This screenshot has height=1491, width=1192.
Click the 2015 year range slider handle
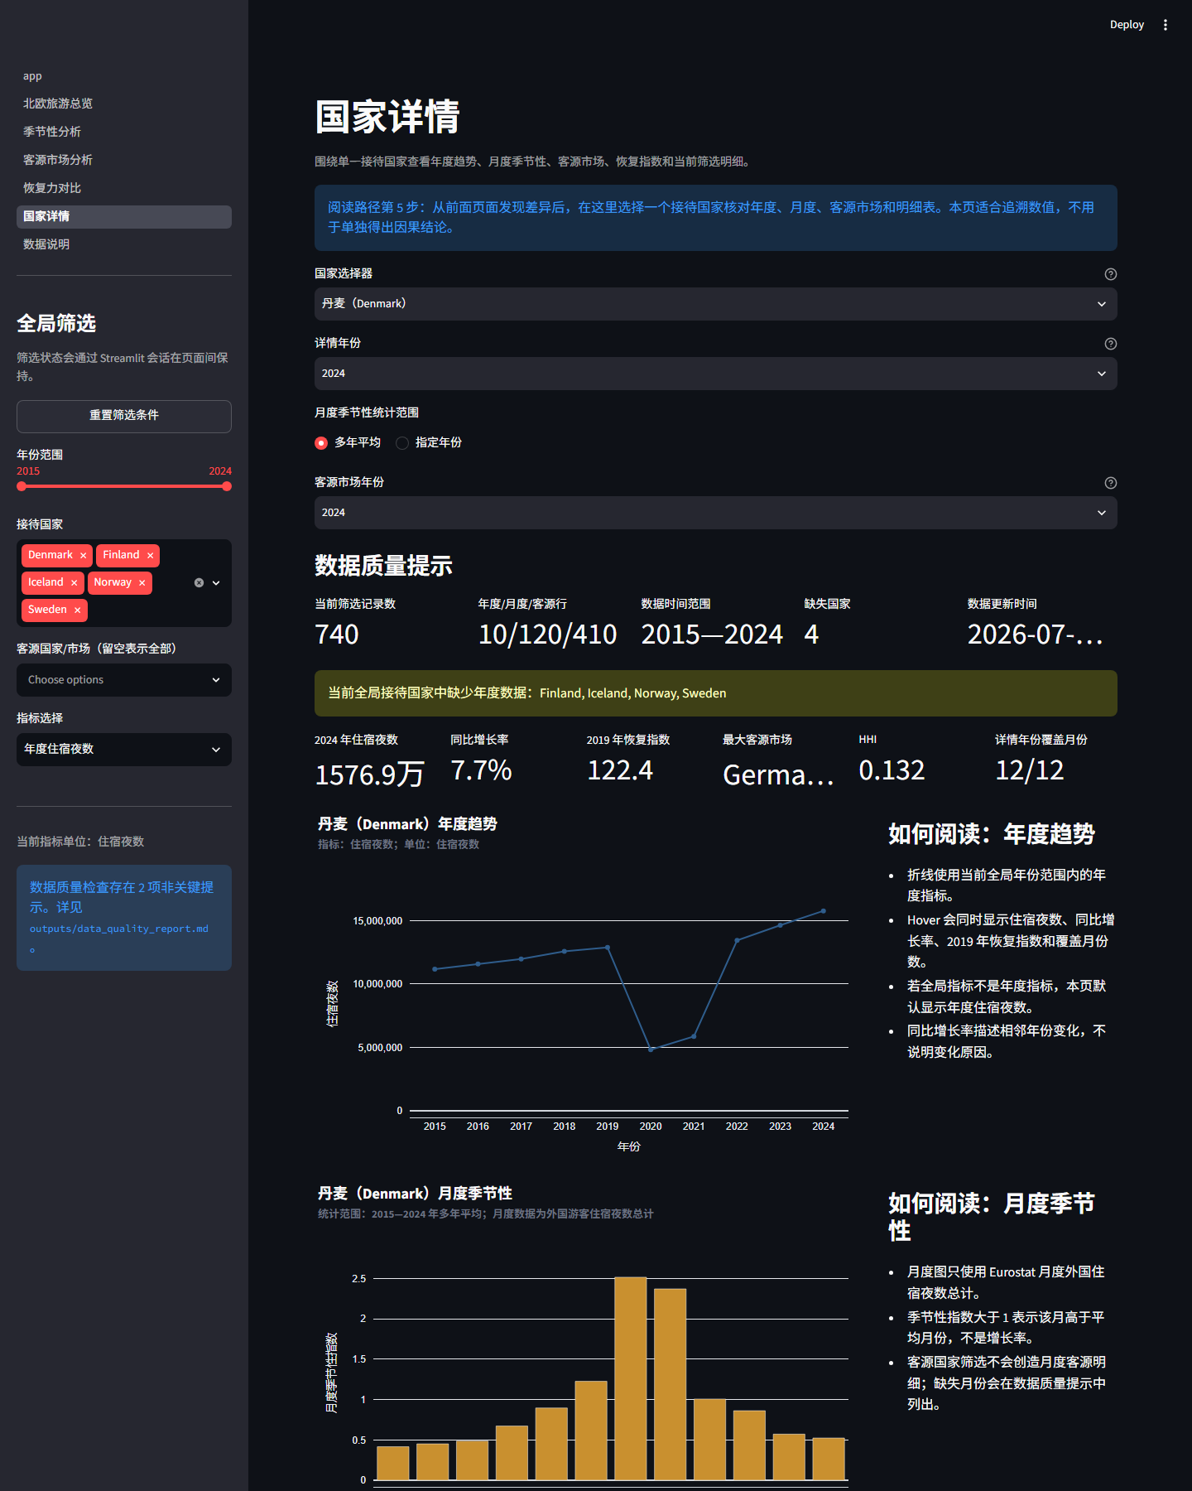[22, 486]
